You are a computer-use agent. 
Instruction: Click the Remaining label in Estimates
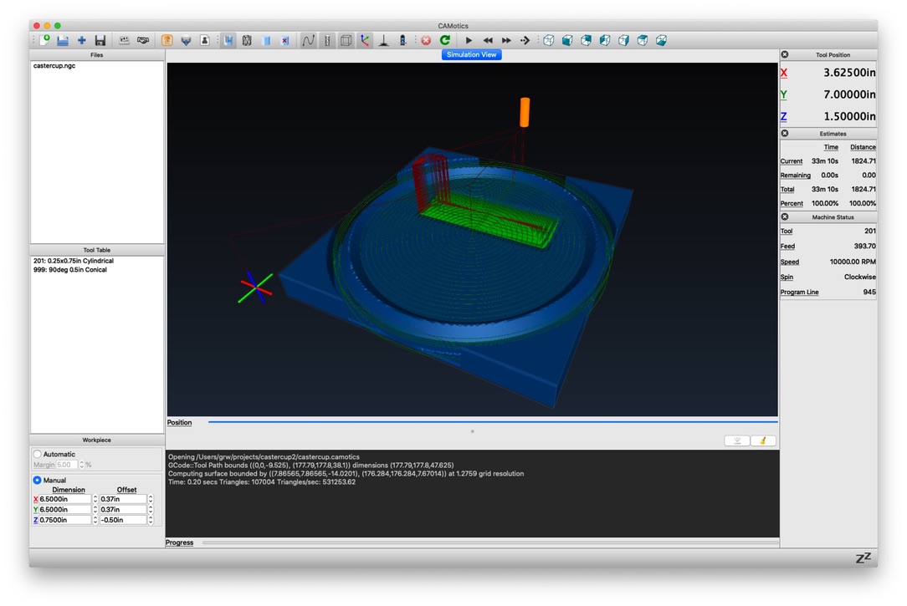(x=796, y=175)
